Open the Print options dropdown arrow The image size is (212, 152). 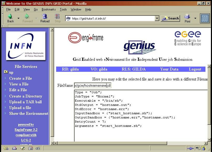click(x=195, y=18)
